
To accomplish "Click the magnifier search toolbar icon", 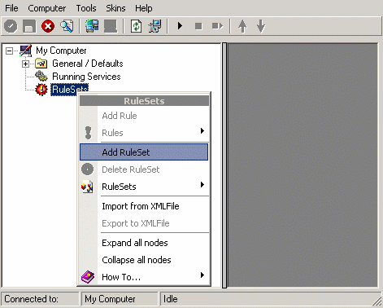I will (67, 26).
